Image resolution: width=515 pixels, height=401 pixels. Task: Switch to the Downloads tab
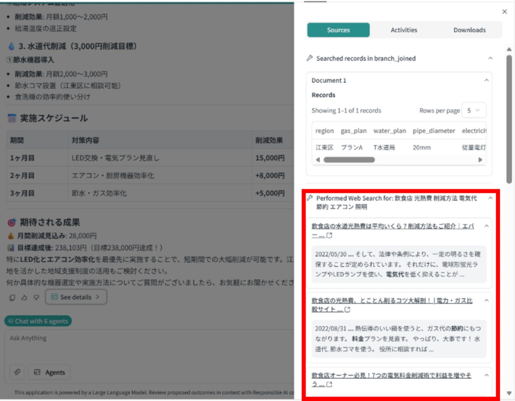[470, 30]
